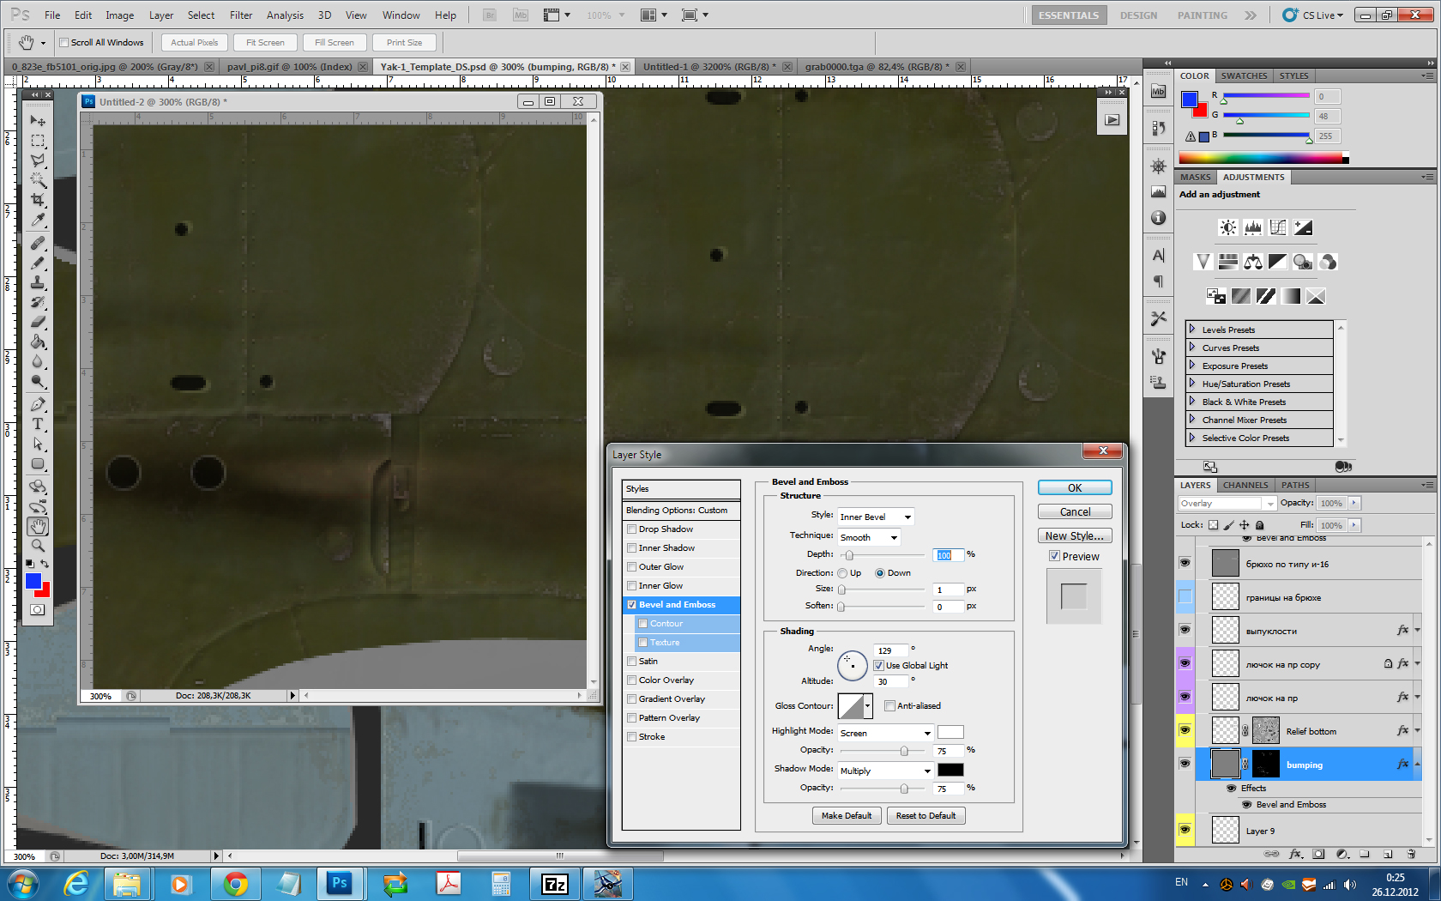This screenshot has height=901, width=1441.
Task: Hide the bumping layer visibility eye
Action: pyautogui.click(x=1185, y=764)
